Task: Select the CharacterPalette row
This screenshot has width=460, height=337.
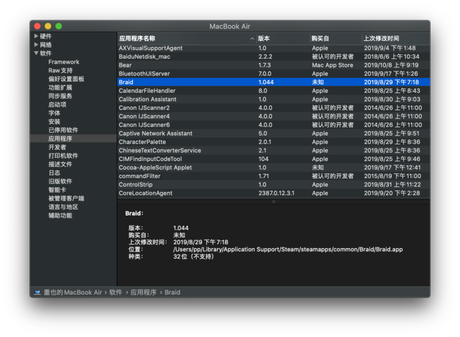Action: pyautogui.click(x=273, y=142)
